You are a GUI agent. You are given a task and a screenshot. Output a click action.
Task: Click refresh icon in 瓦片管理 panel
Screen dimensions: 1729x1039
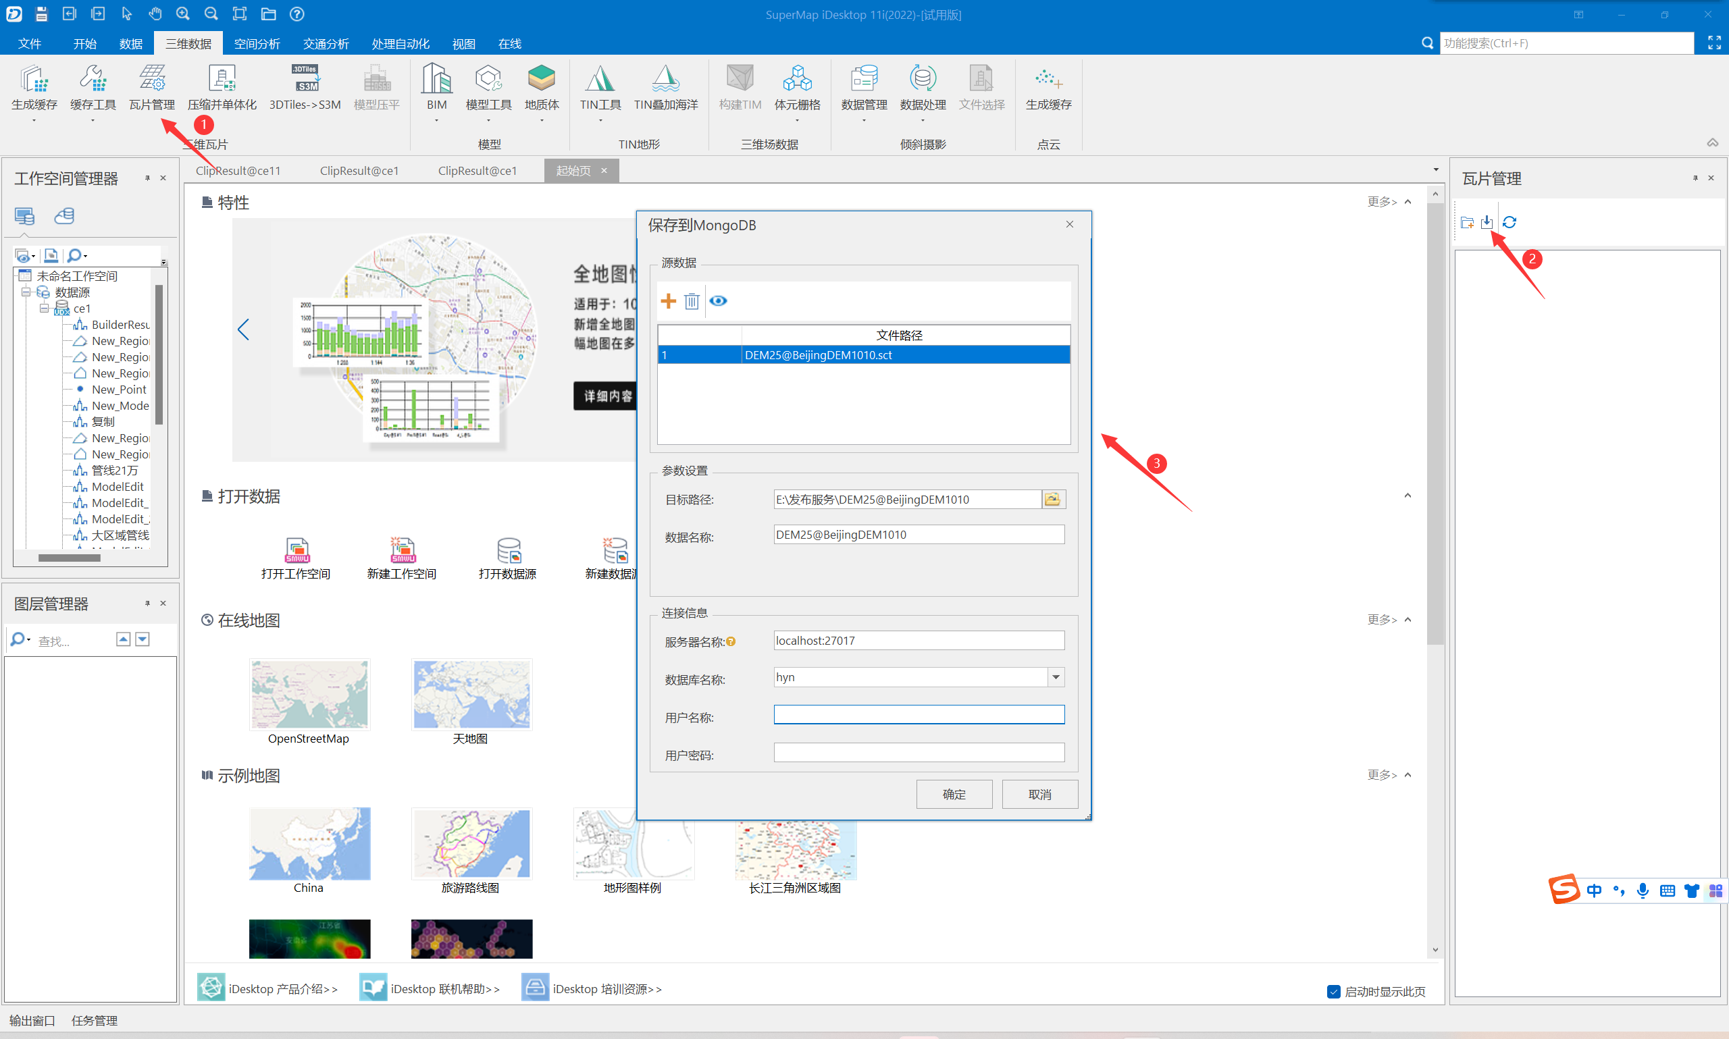pos(1509,222)
